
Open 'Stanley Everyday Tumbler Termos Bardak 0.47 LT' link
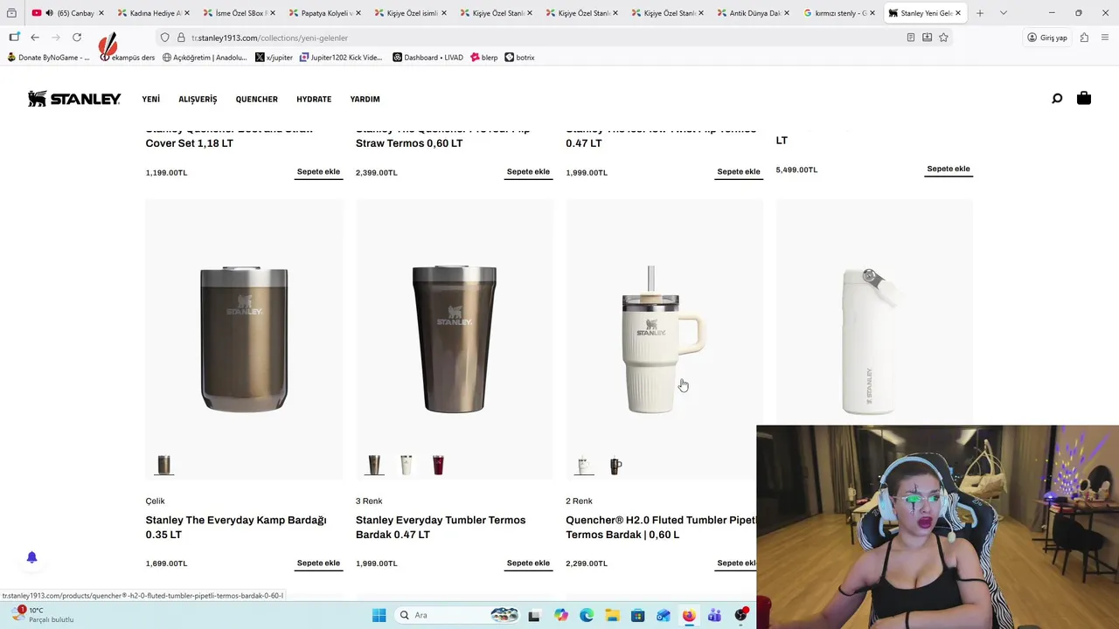(441, 527)
